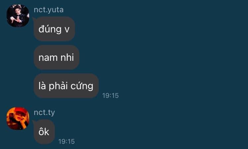Select the "đúng v" message bubble
This screenshot has width=248, height=149.
(x=54, y=29)
